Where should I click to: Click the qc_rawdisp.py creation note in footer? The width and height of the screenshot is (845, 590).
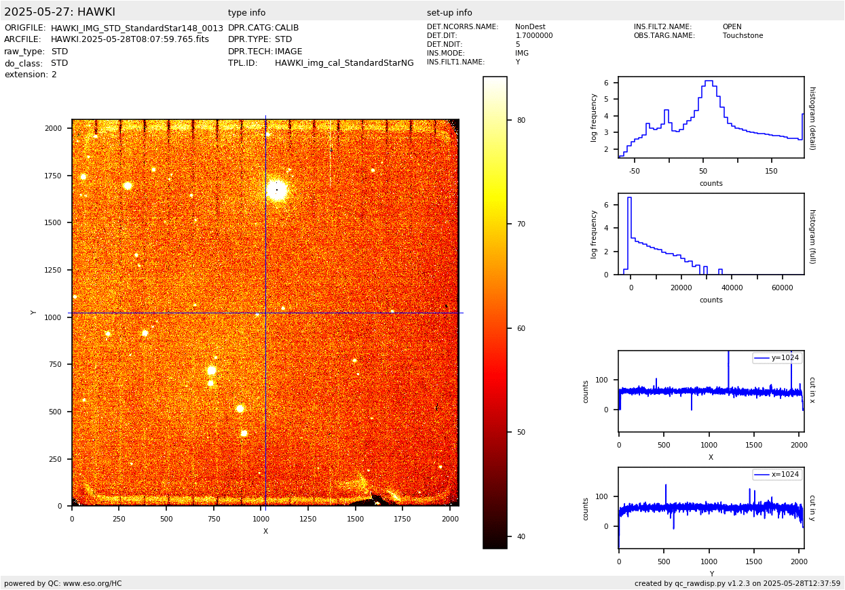coord(737,583)
